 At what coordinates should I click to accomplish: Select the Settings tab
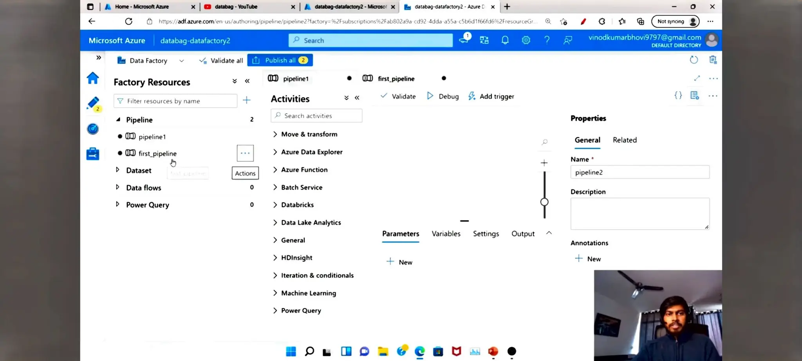pyautogui.click(x=486, y=234)
